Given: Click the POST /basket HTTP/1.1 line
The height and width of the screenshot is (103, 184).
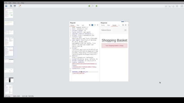Looking at the screenshot, I should pyautogui.click(x=80, y=27).
